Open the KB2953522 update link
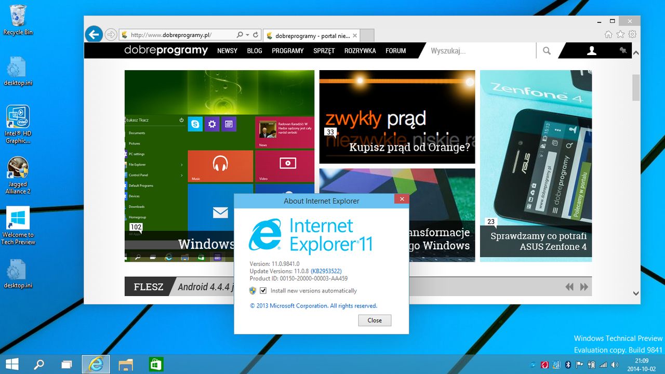 [326, 271]
